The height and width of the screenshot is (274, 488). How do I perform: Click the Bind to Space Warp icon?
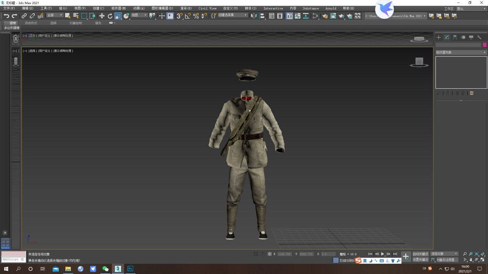(40, 16)
